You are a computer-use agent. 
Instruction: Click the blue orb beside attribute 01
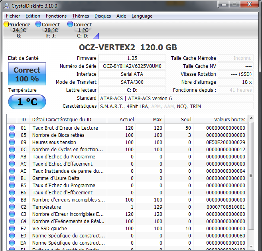click(x=12, y=128)
